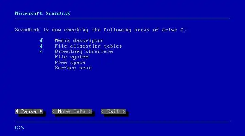Click the checkmark beside File allocation tables
Screen dimensions: 245x136
tap(41, 46)
